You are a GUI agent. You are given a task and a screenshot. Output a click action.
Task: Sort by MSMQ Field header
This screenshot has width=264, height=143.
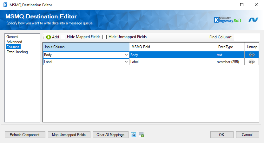point(173,47)
